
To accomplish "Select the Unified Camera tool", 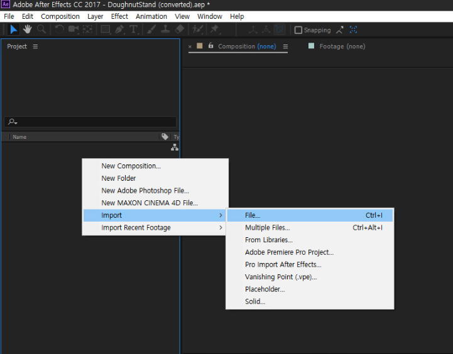I will [x=74, y=29].
